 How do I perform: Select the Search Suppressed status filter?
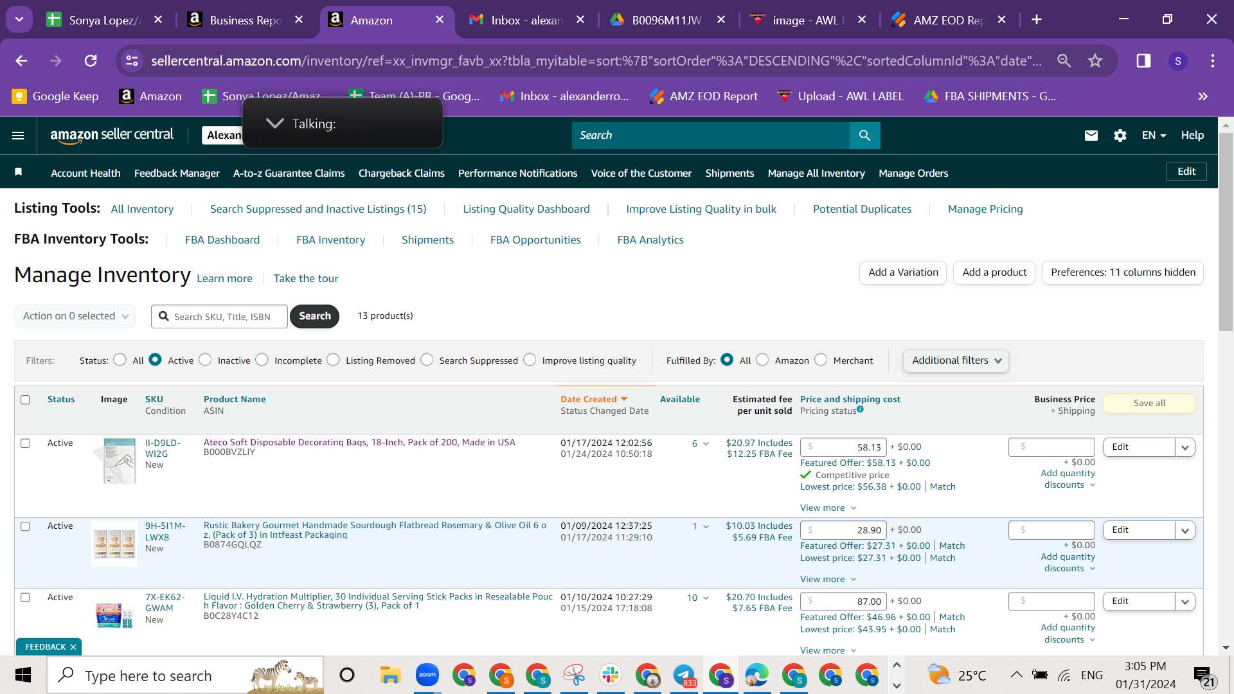[x=427, y=360]
